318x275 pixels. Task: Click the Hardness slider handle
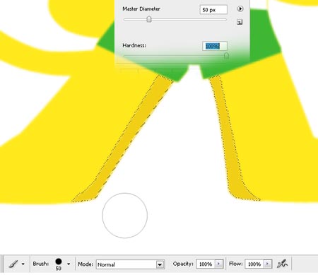(226, 56)
